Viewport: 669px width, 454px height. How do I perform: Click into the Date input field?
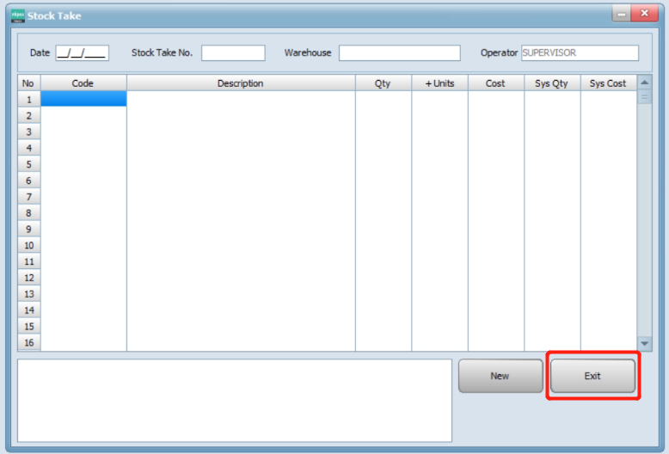pyautogui.click(x=82, y=53)
